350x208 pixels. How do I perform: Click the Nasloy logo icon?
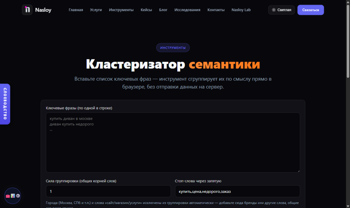[x=27, y=10]
